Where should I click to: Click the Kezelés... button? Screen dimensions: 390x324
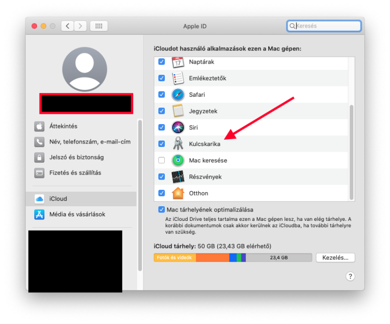click(x=335, y=258)
